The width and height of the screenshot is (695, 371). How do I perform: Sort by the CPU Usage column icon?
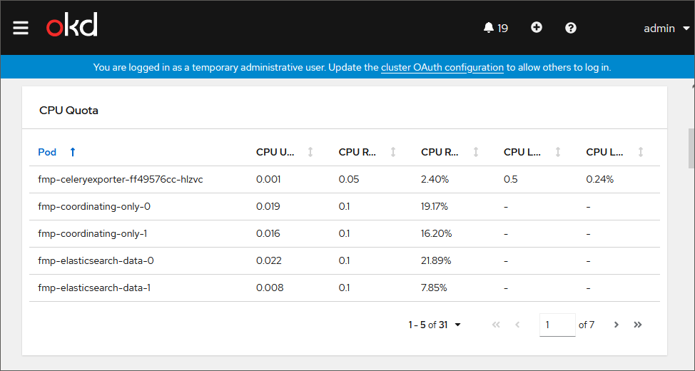(310, 152)
